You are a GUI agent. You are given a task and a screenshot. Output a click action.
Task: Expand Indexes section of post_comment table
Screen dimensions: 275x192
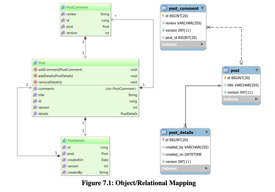(202, 44)
